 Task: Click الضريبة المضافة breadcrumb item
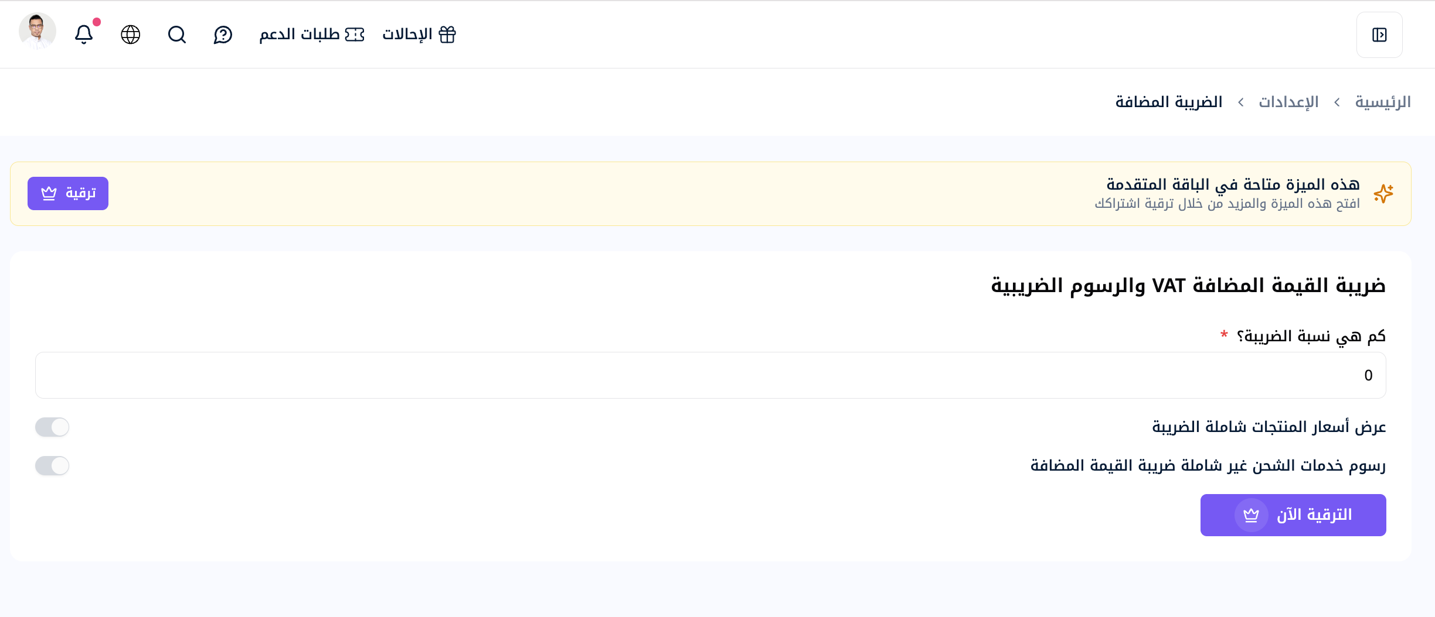tap(1169, 102)
